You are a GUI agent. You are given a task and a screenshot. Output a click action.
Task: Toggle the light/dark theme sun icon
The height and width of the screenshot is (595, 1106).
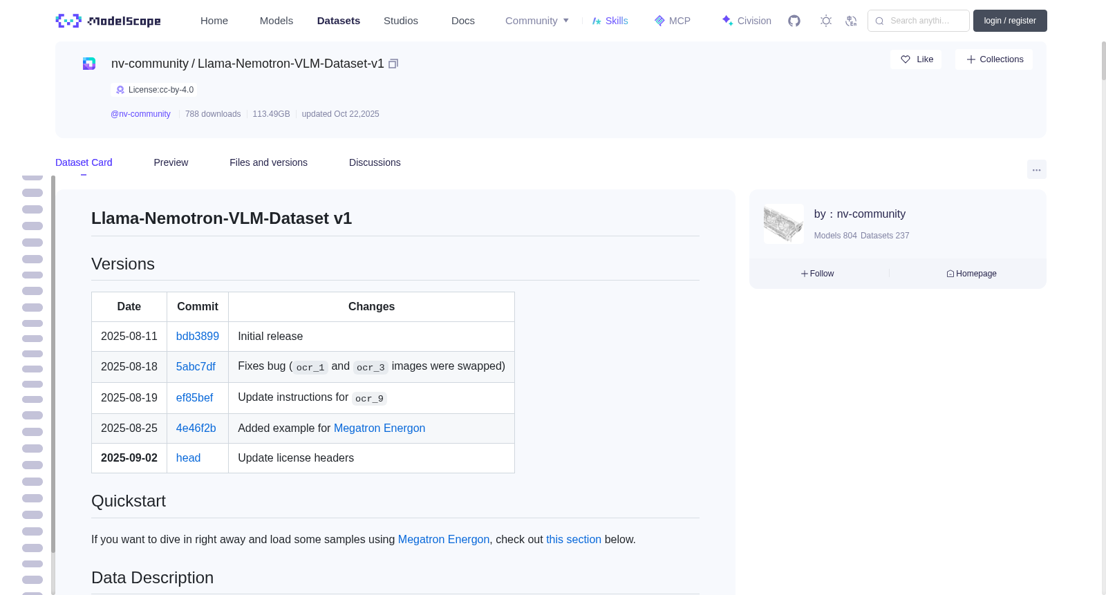(826, 21)
